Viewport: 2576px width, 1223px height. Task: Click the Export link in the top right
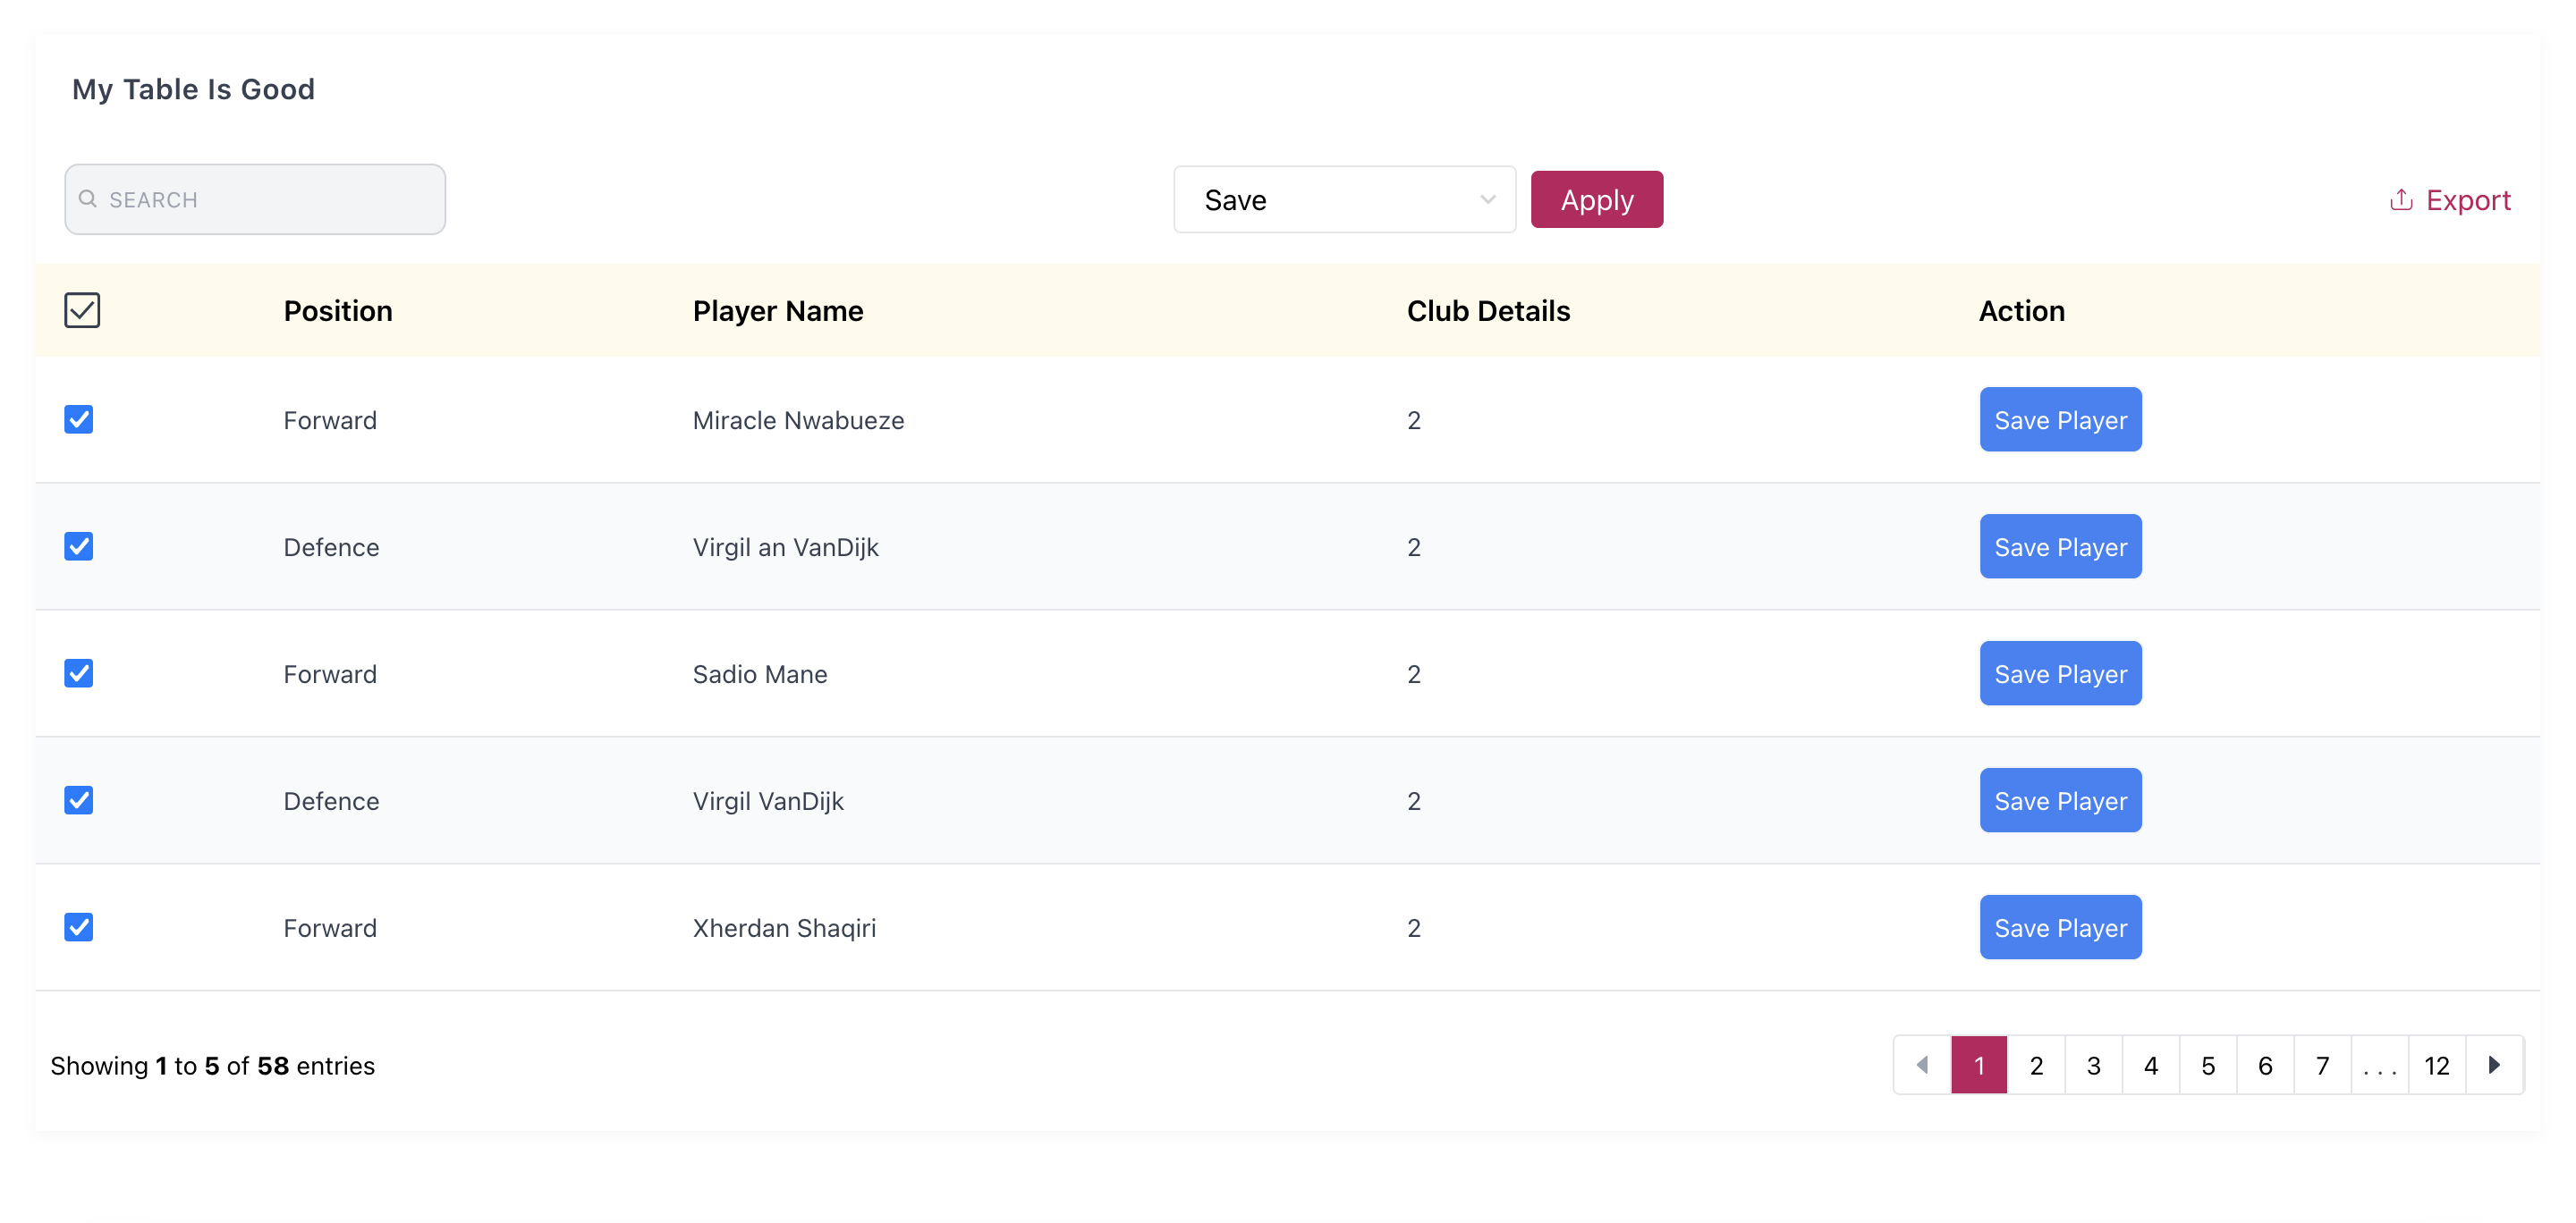point(2450,198)
